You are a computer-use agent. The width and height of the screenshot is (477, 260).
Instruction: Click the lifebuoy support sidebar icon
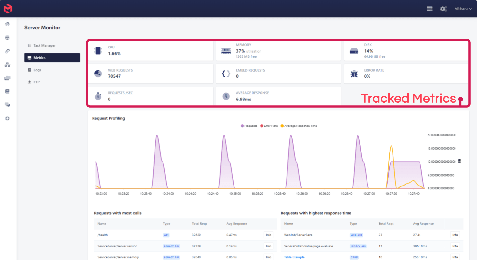pyautogui.click(x=7, y=118)
